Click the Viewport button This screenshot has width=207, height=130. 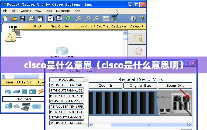click(136, 26)
